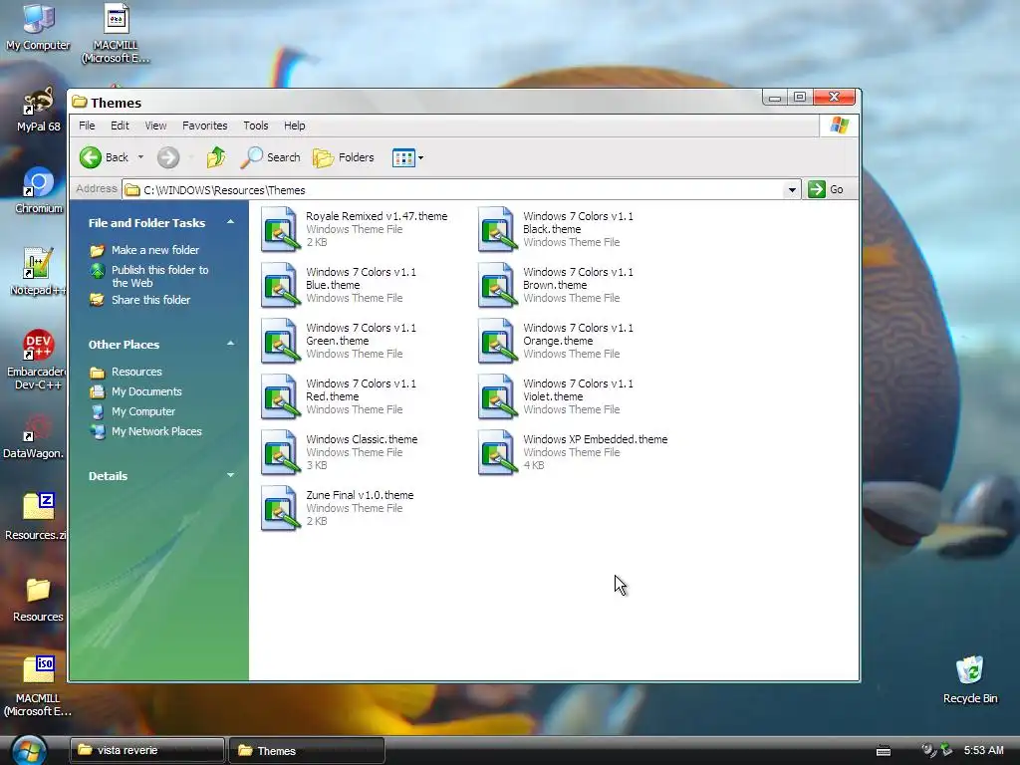
Task: Open the Back history dropdown arrow
Action: 140,157
